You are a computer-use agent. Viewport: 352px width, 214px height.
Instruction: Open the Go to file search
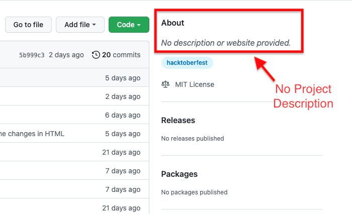point(28,25)
